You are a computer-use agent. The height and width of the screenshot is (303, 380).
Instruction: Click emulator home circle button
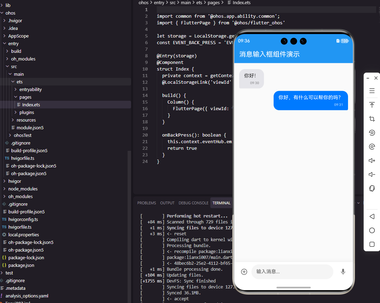(x=372, y=230)
